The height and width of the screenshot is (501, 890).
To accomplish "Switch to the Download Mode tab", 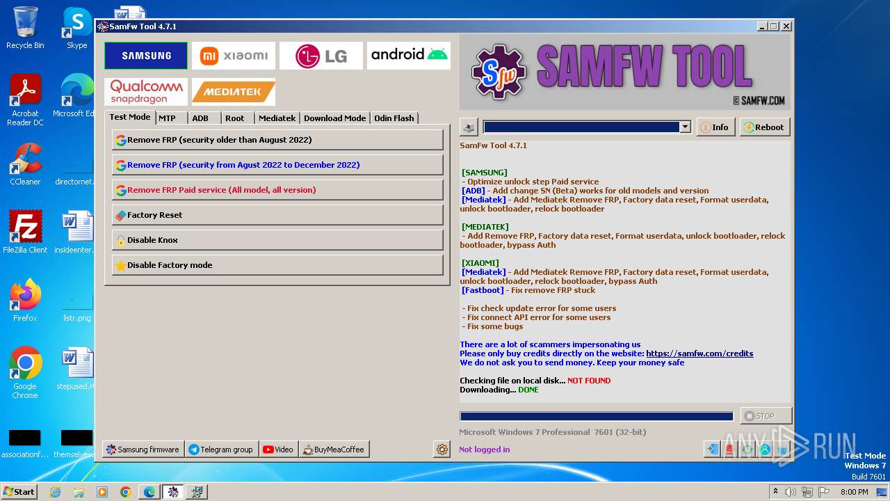I will click(335, 118).
